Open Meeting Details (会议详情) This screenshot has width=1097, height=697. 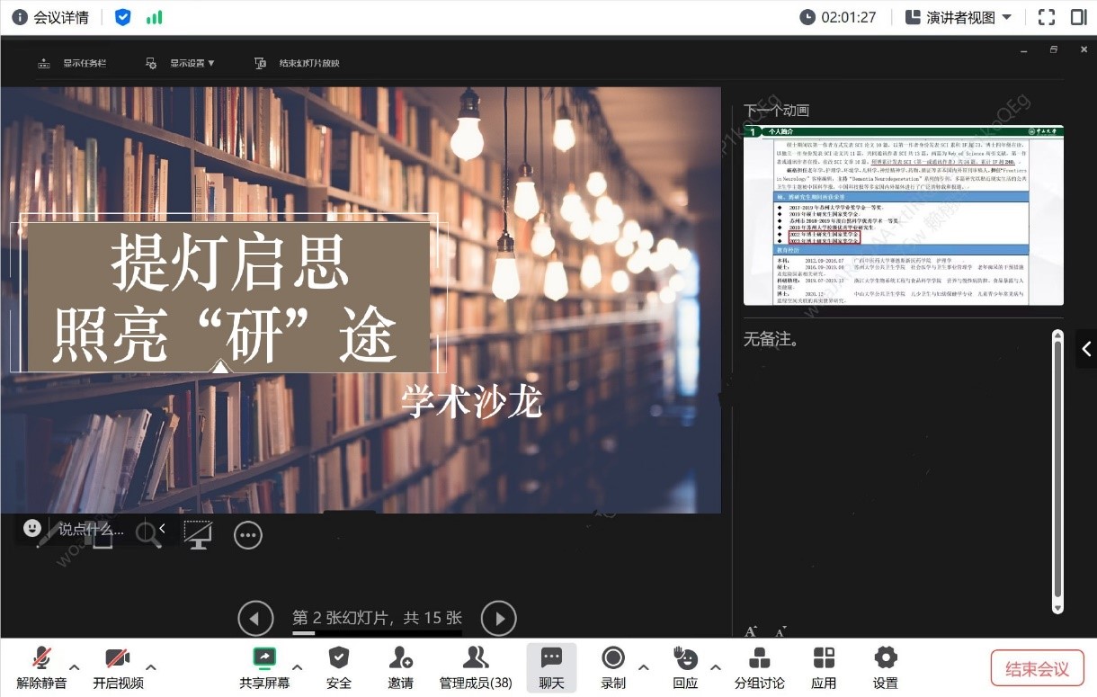50,17
